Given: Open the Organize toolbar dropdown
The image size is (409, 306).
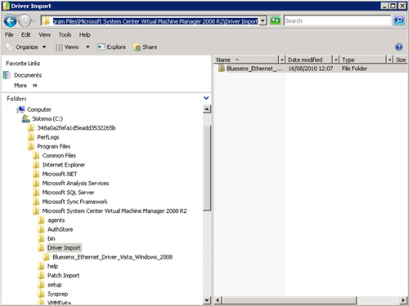Looking at the screenshot, I should (x=26, y=47).
